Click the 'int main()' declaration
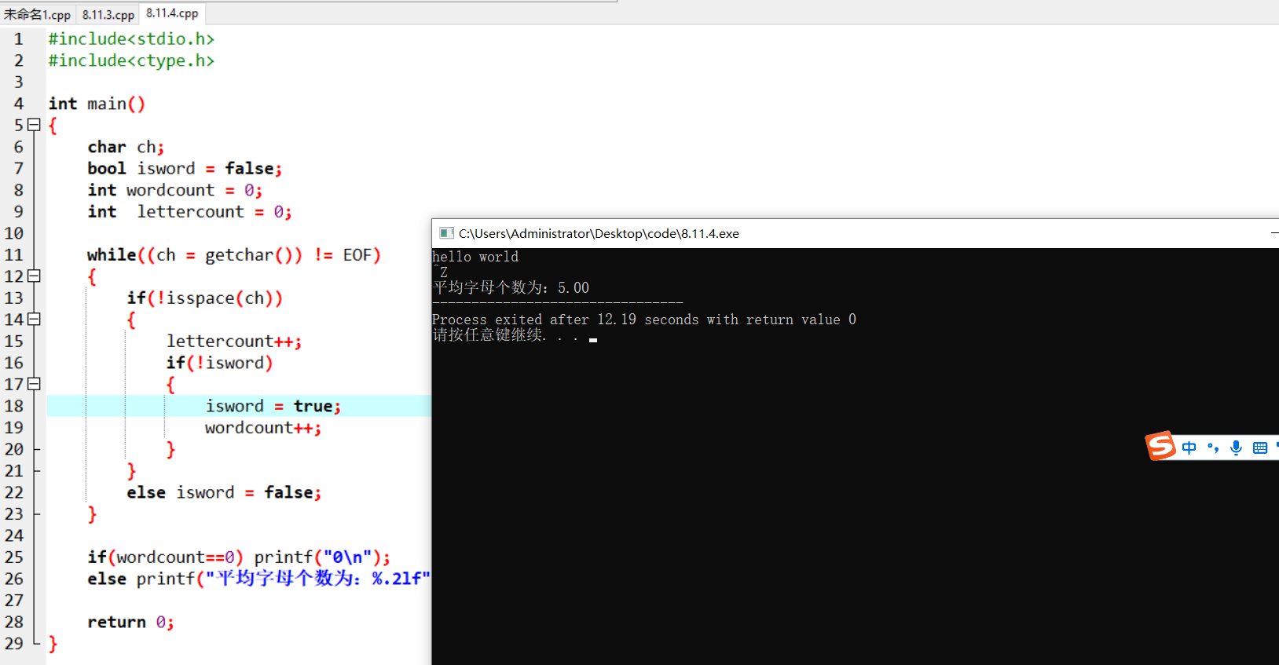 tap(97, 104)
